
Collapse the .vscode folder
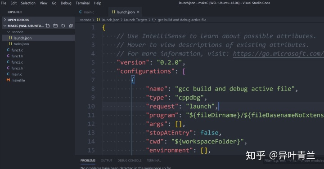[x=9, y=32]
